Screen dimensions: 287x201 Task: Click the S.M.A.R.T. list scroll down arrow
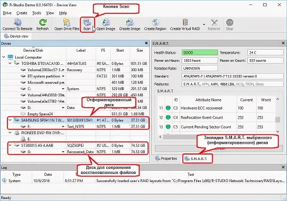278,131
